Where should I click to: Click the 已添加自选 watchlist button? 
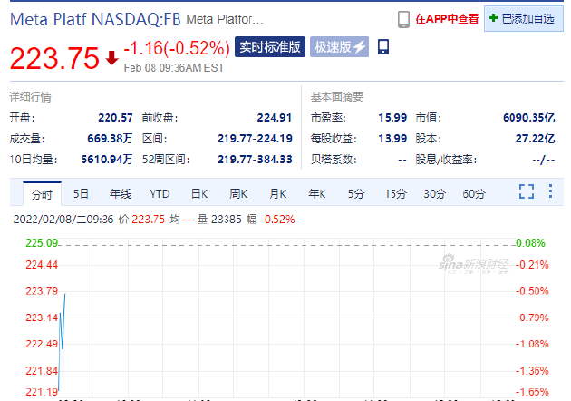tap(523, 18)
